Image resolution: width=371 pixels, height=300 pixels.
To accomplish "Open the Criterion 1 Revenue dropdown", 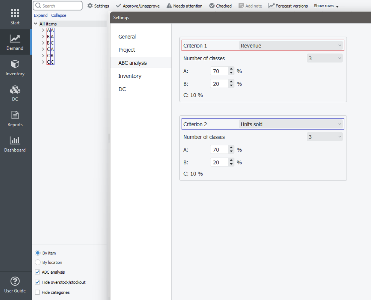I will (291, 46).
